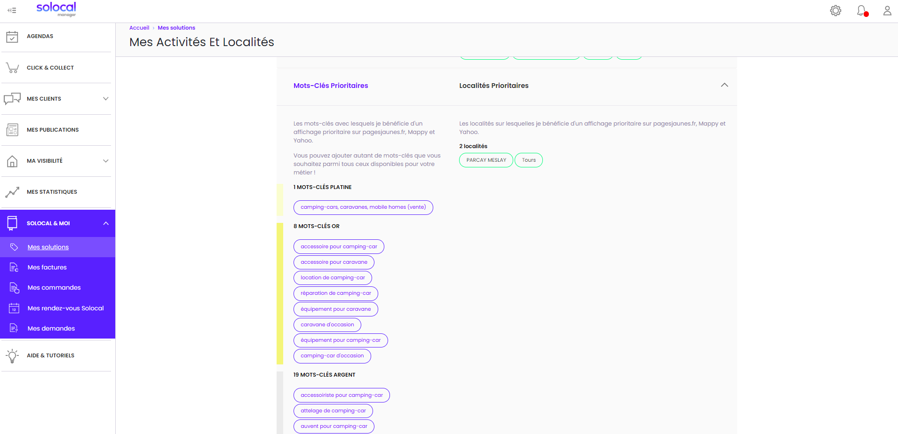
Task: Collapse the sidebar with the menu toggle icon
Action: pos(12,10)
